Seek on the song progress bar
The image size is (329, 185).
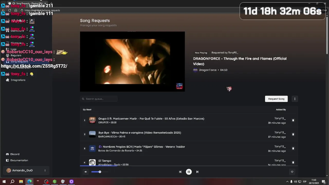pos(189,166)
